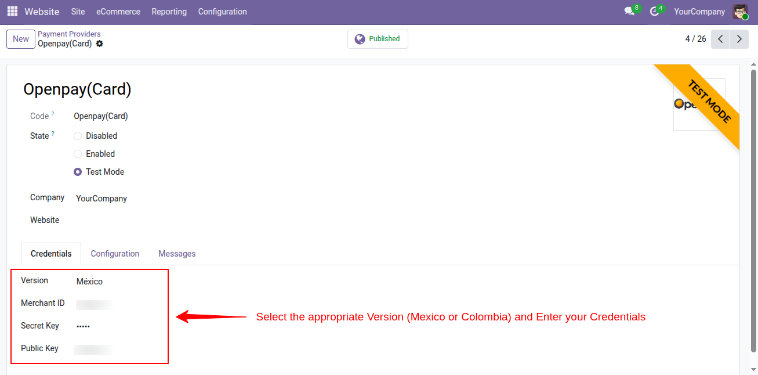Click the vertical page scrollbar
The image size is (758, 375).
click(x=754, y=212)
